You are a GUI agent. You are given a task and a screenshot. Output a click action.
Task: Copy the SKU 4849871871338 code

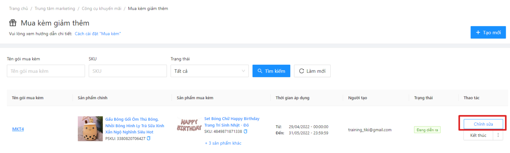(x=245, y=131)
